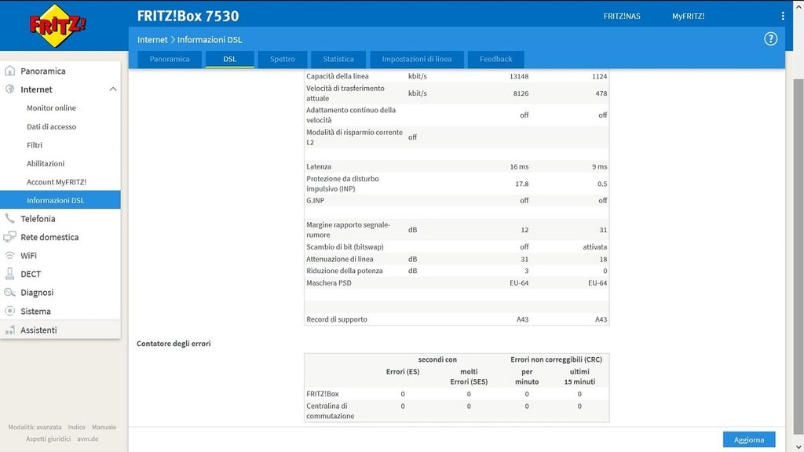
Task: Click the DECT handset icon
Action: tap(9, 274)
